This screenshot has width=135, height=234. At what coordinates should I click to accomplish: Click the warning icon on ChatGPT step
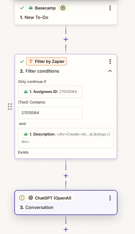[x=22, y=198]
